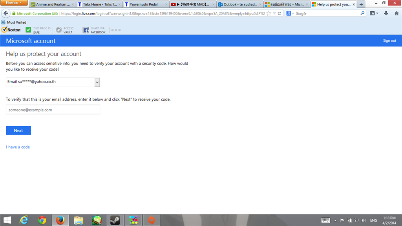Click Sign out in Microsoft account header
This screenshot has width=402, height=226.
click(389, 40)
